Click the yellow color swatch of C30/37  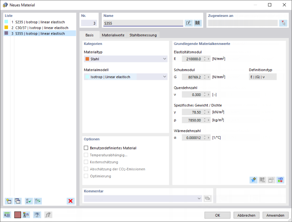tap(6, 28)
